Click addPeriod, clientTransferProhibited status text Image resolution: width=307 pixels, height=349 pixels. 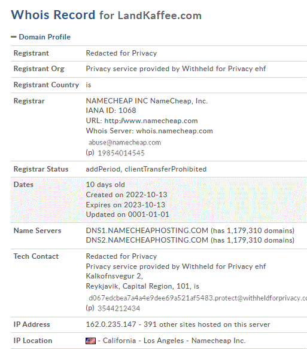pyautogui.click(x=146, y=169)
